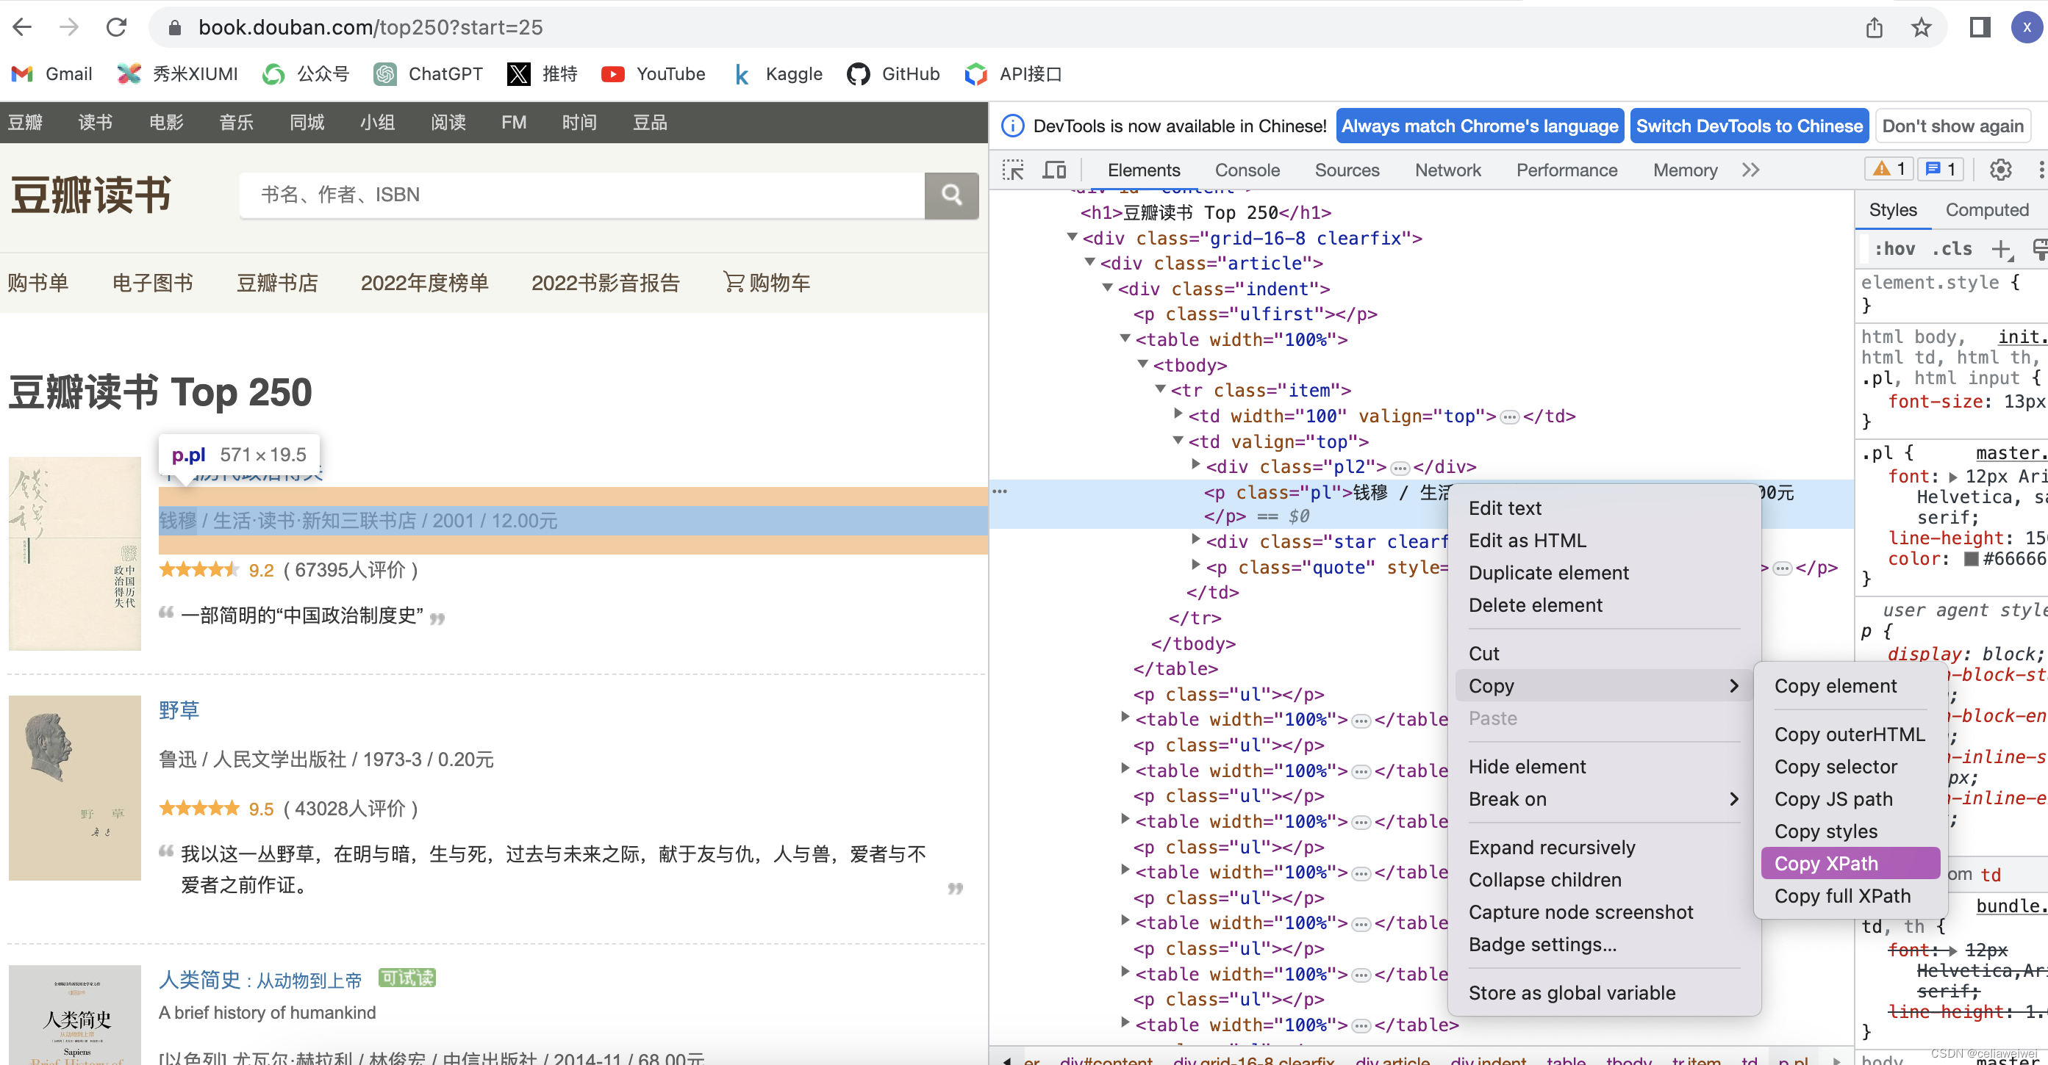Open the browser side panel icon

coord(1979,28)
